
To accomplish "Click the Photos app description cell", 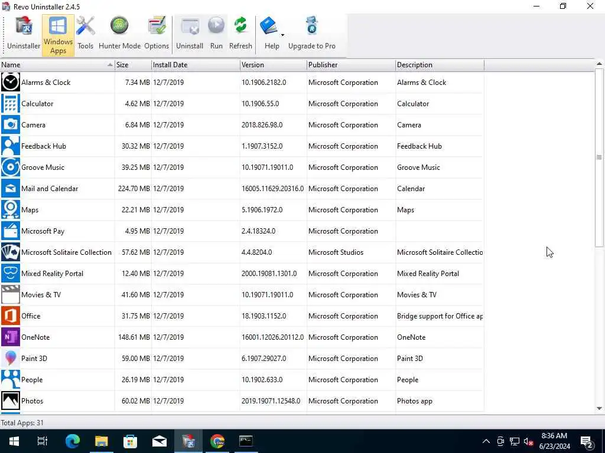I will pyautogui.click(x=414, y=401).
